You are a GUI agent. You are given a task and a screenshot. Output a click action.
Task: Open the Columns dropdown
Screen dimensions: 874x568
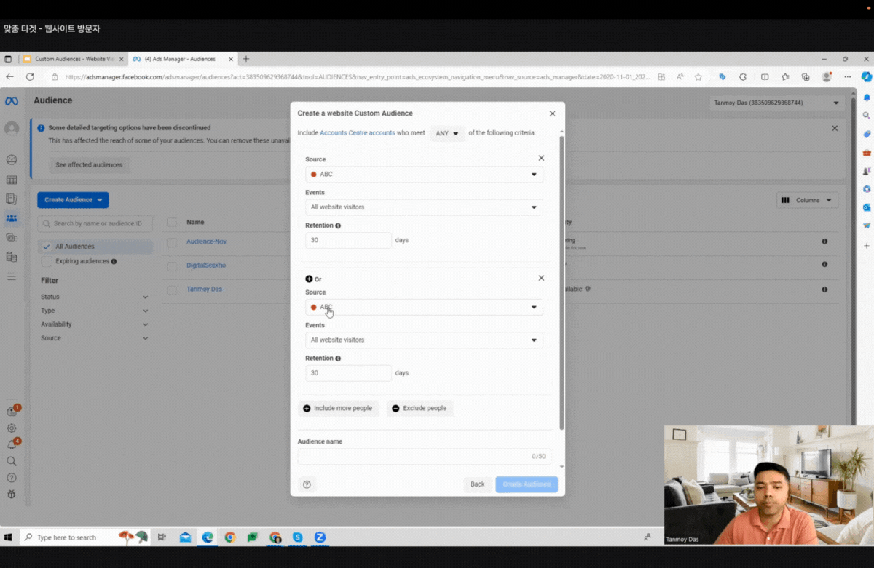807,200
